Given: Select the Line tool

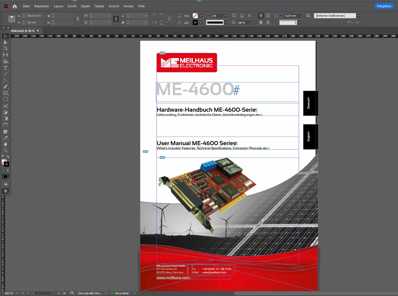Looking at the screenshot, I should click(5, 74).
